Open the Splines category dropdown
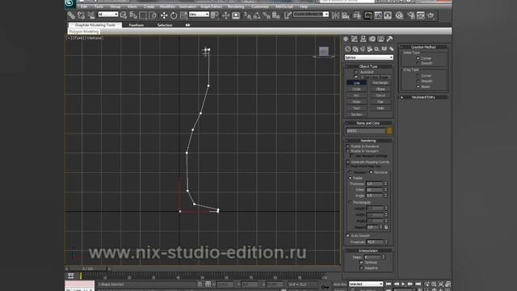Screen dimensions: 517x291 tap(369, 57)
